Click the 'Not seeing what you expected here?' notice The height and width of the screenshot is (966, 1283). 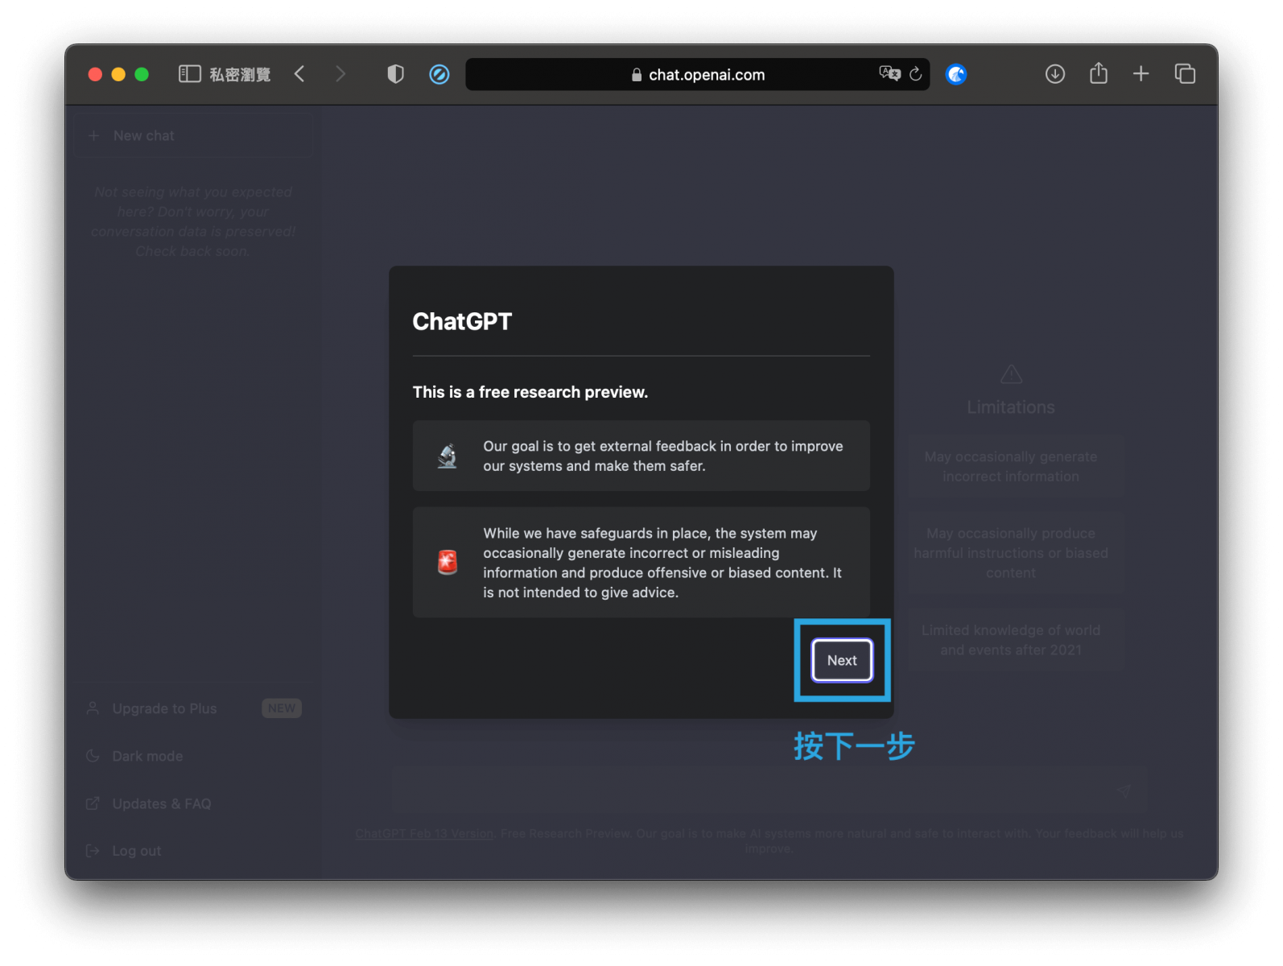[193, 221]
